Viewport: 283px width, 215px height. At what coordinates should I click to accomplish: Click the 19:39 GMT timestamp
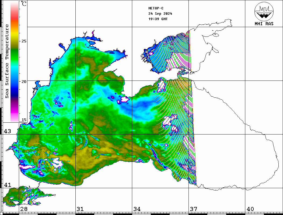click(158, 19)
